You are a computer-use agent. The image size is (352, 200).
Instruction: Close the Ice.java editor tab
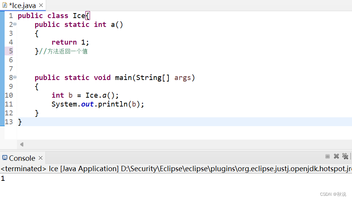click(41, 5)
